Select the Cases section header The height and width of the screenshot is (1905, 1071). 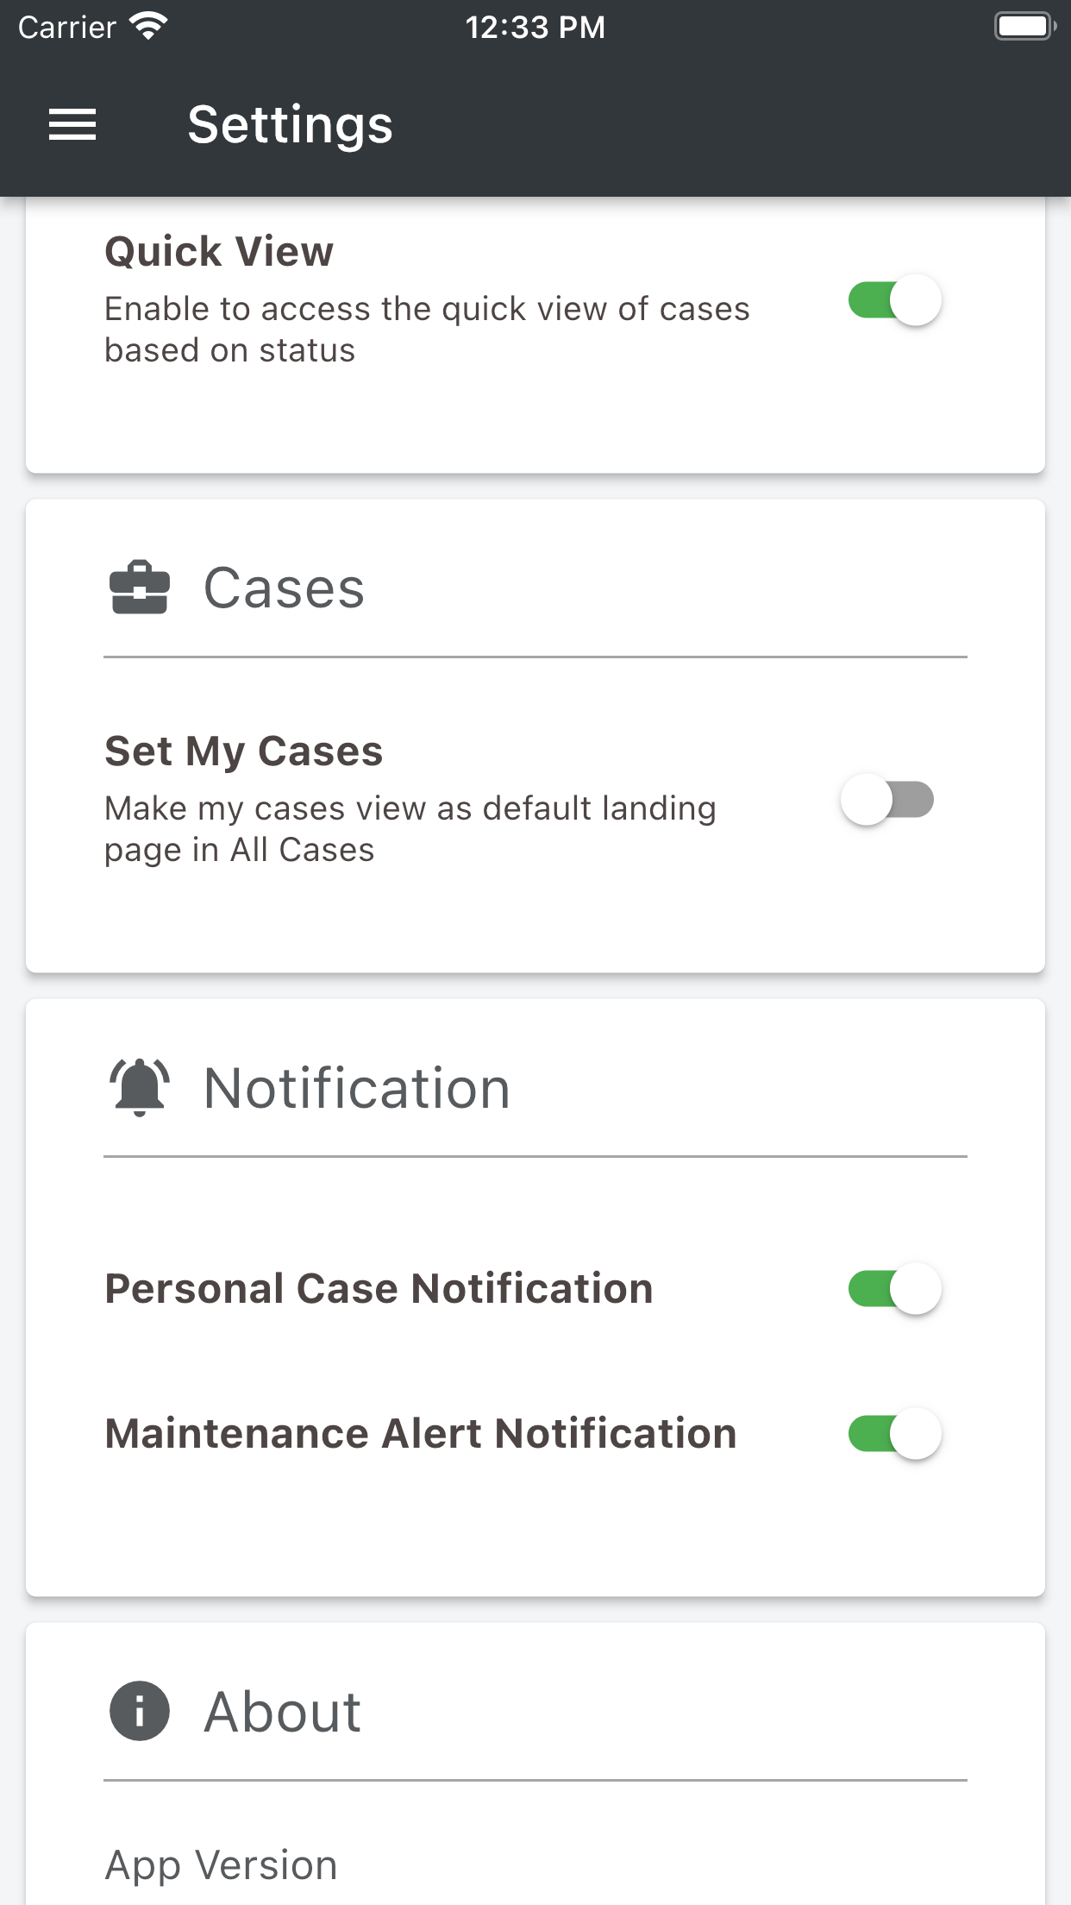click(x=284, y=588)
